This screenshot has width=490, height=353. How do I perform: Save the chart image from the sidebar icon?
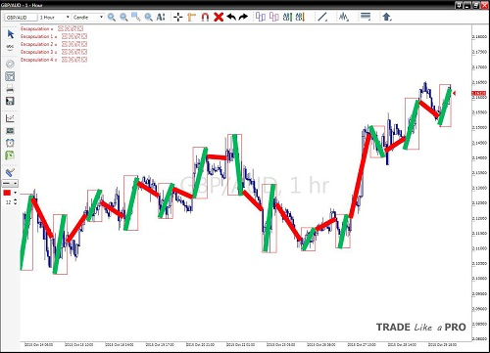click(x=10, y=101)
